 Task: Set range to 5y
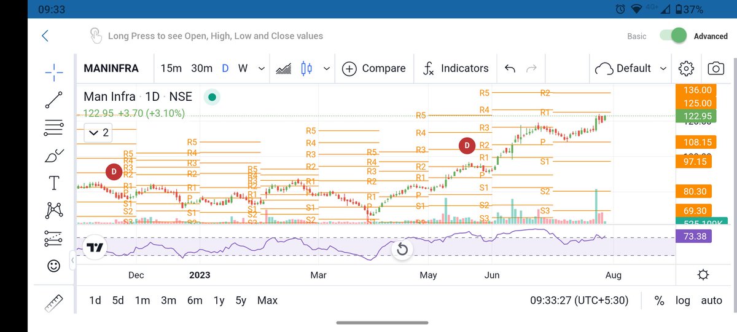click(x=241, y=301)
